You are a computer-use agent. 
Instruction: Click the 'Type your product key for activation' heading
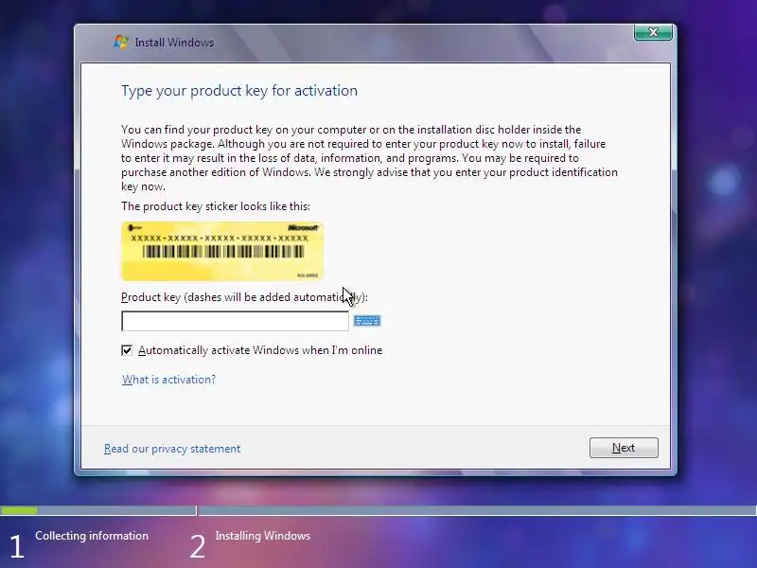pos(239,91)
